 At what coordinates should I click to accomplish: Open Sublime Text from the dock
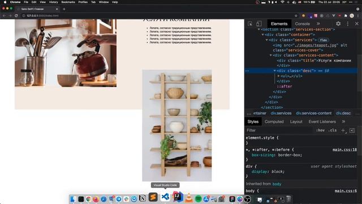click(x=153, y=197)
